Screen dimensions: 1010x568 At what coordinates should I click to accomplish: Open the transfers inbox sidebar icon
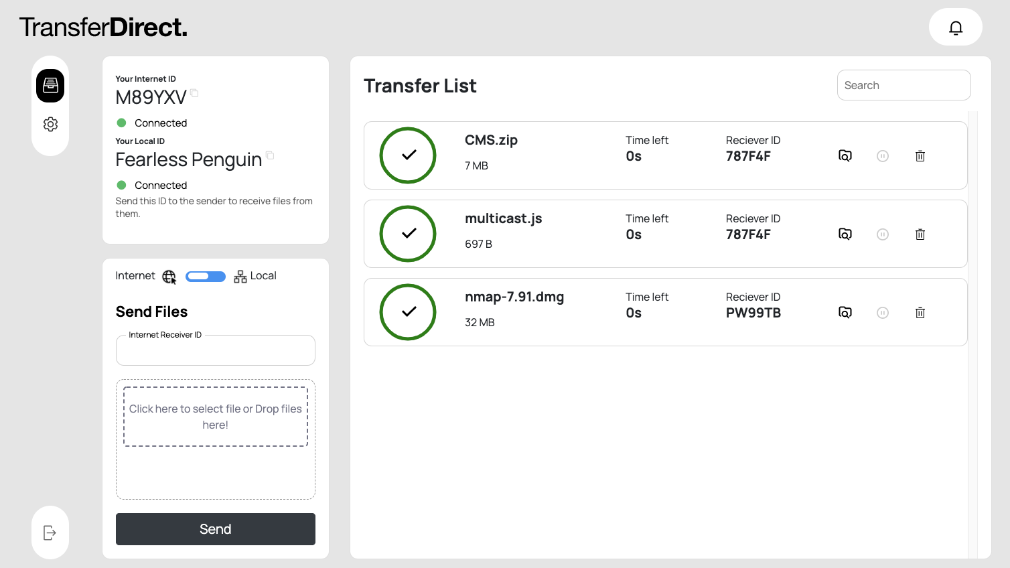point(50,86)
